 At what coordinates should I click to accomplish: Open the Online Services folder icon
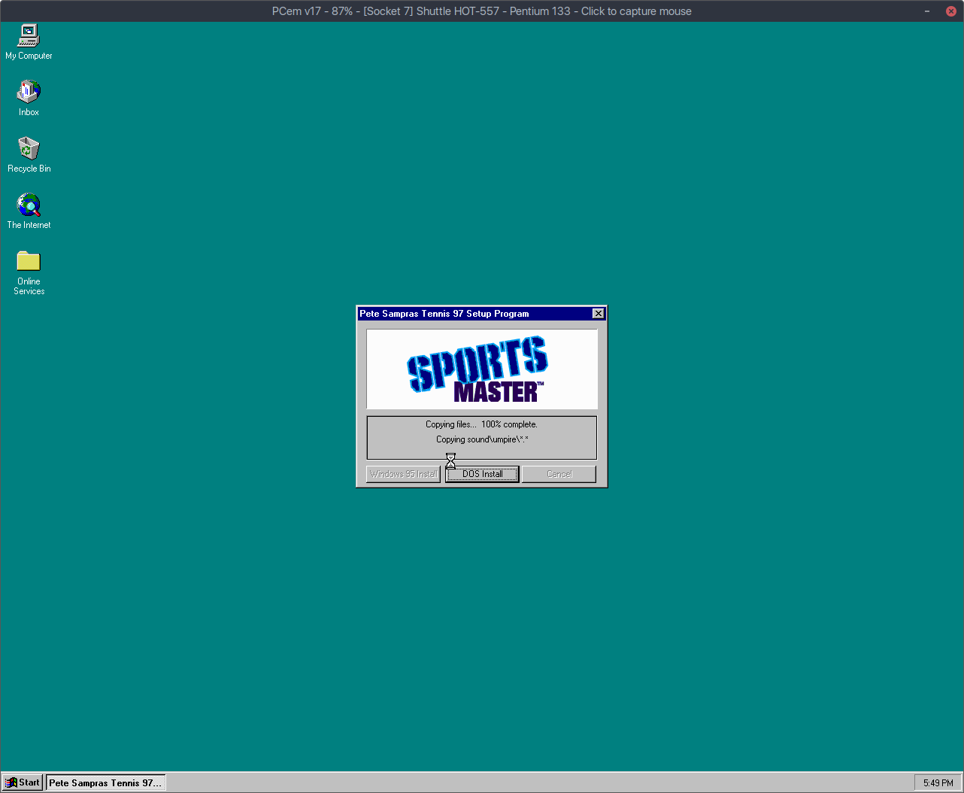pyautogui.click(x=29, y=261)
